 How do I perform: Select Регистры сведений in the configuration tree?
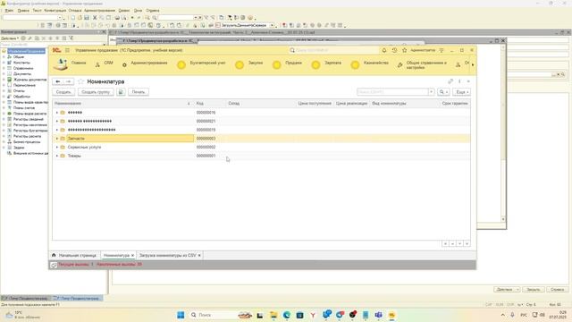click(x=28, y=119)
